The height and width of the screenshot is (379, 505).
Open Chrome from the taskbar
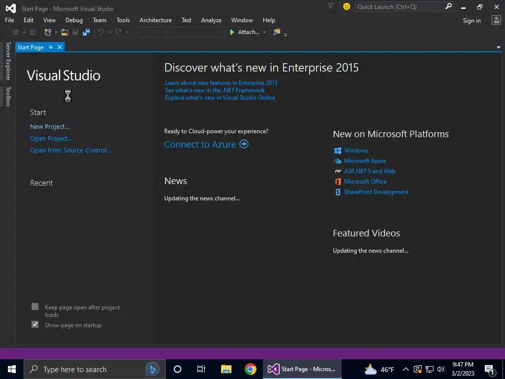click(251, 369)
